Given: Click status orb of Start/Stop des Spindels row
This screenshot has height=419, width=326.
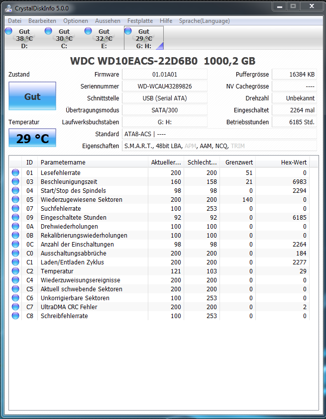Looking at the screenshot, I should click(x=15, y=190).
